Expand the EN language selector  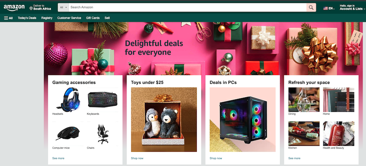tap(331, 9)
